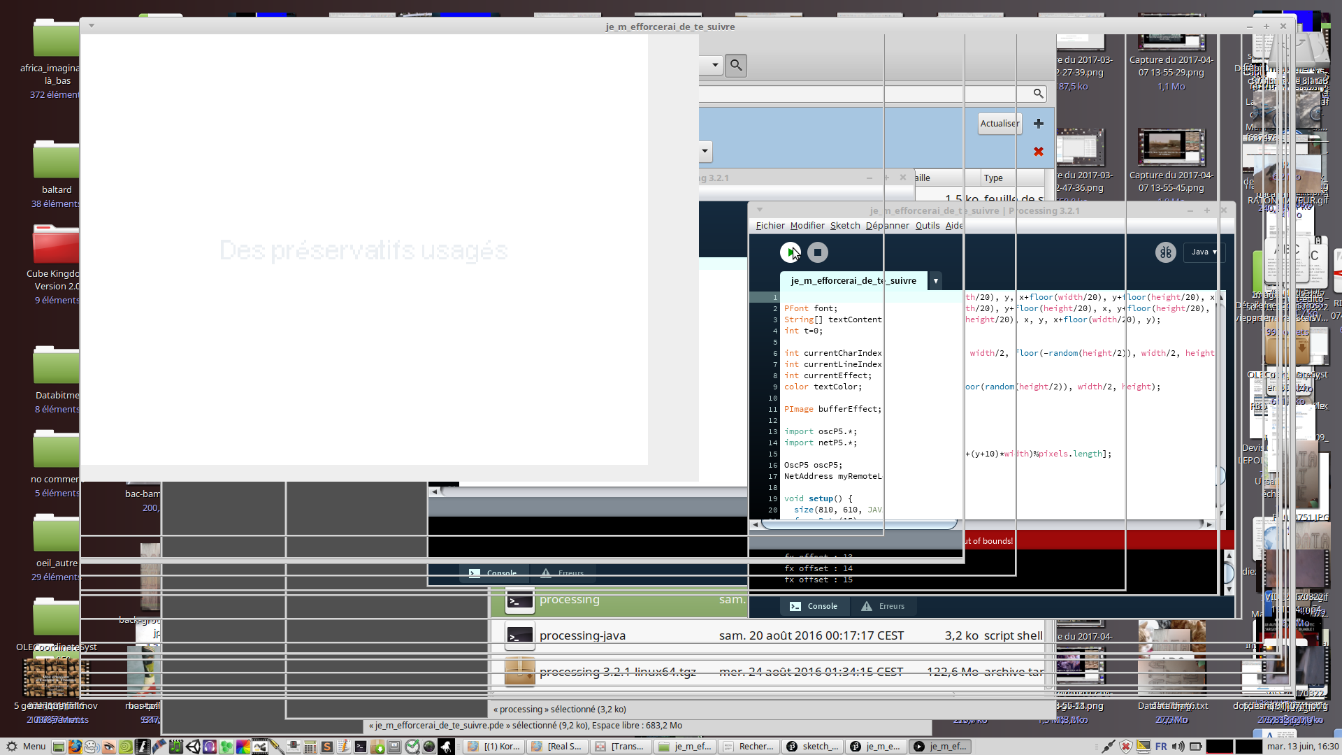The height and width of the screenshot is (755, 1342).
Task: Stop the running Processing sketch
Action: [x=817, y=252]
